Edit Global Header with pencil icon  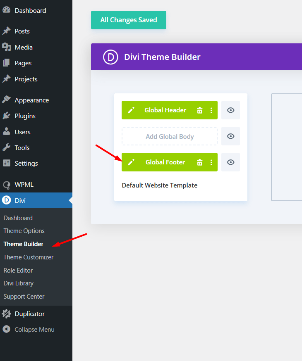point(131,110)
